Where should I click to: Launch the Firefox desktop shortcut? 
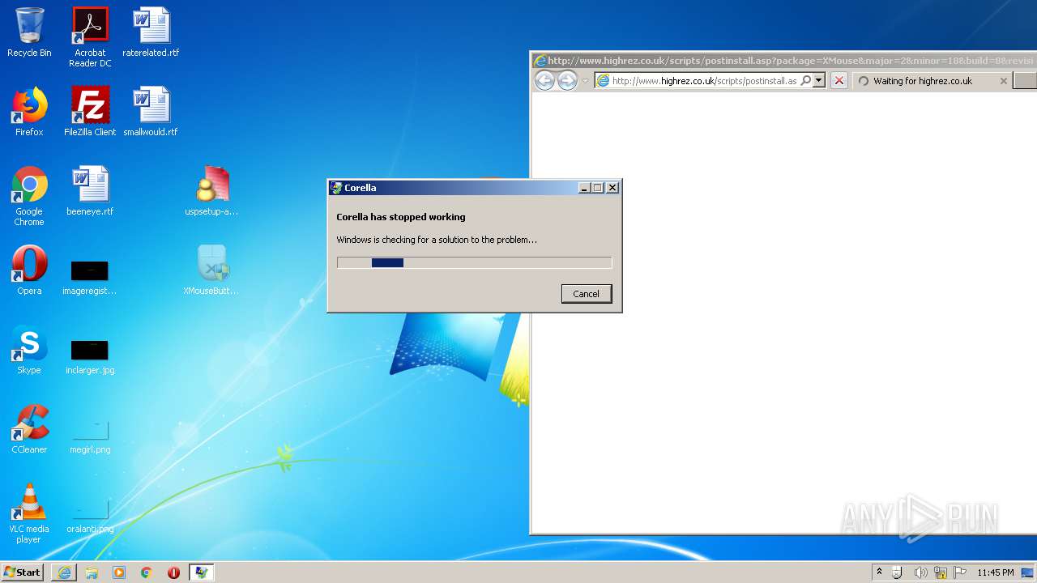29,112
